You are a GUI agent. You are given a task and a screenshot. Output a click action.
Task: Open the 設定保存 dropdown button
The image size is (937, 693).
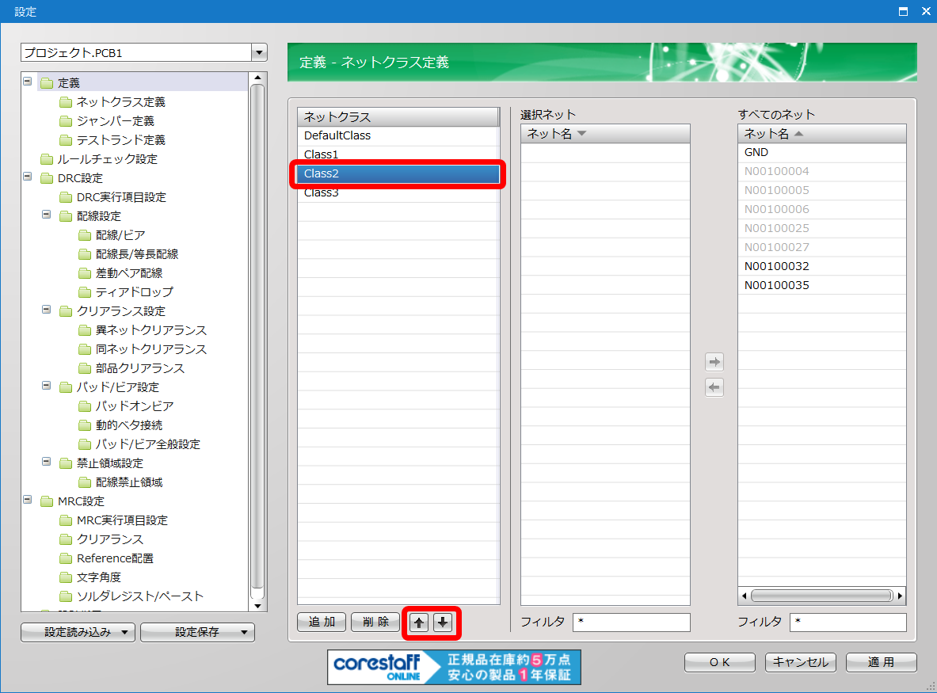point(204,632)
